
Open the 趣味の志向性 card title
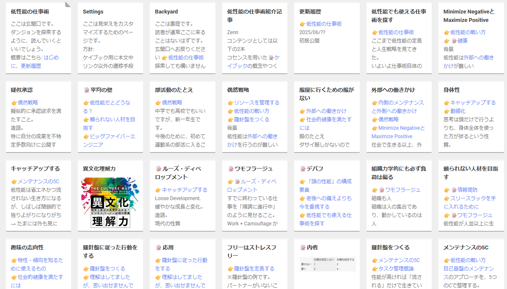(27, 247)
